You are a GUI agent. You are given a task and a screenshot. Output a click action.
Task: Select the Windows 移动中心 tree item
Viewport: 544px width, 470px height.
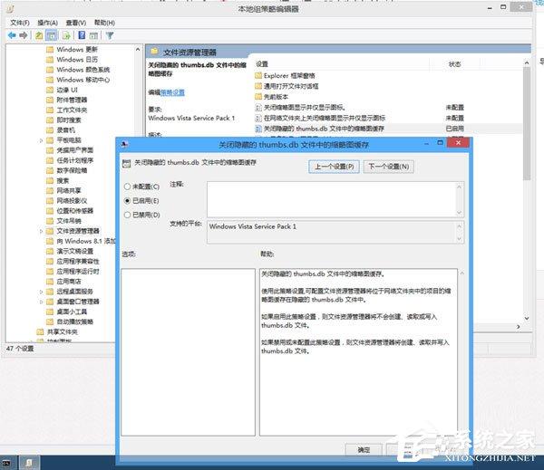pyautogui.click(x=83, y=80)
